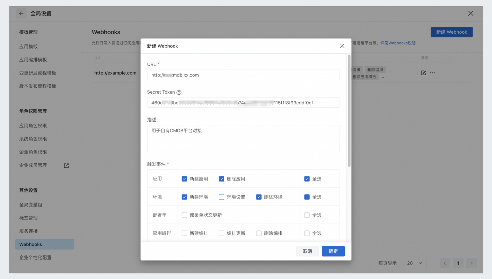492x279 pixels.
Task: Click the dialog vertical scrollbar
Action: coord(349,111)
